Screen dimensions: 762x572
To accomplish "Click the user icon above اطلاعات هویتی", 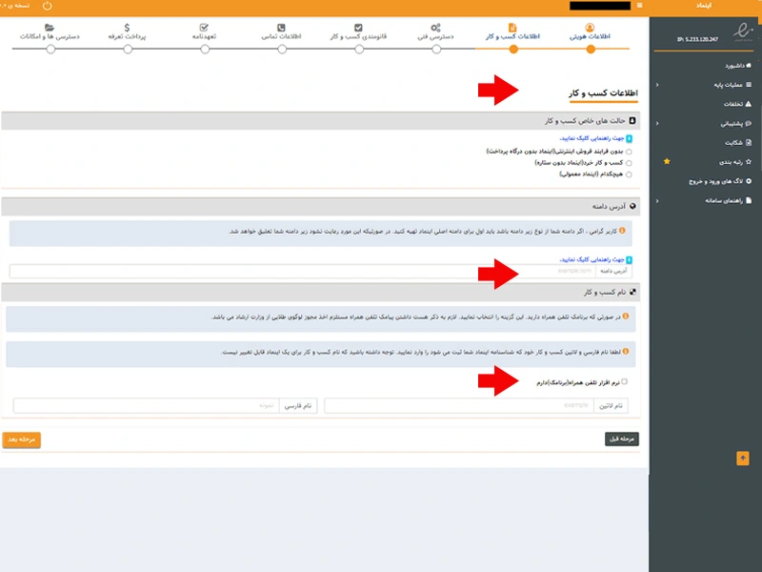I will click(x=590, y=28).
